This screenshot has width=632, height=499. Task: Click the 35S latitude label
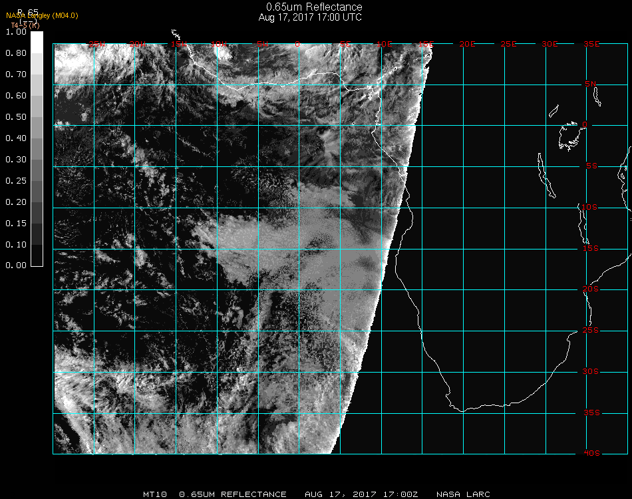click(x=591, y=413)
